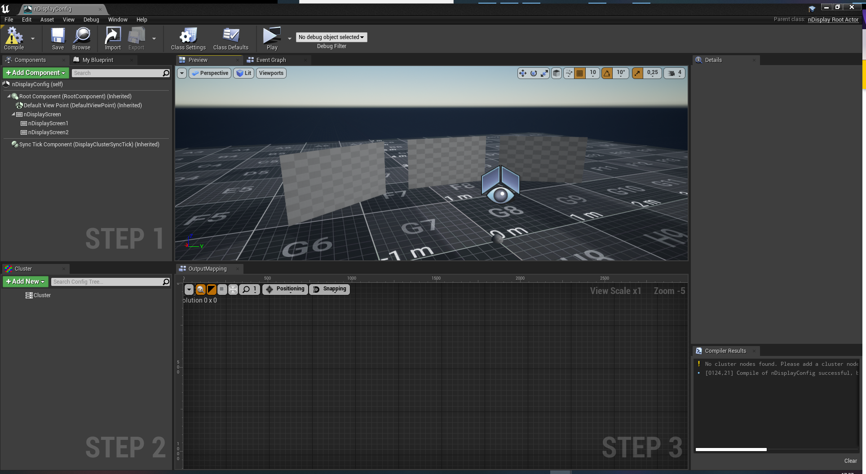Open the Window menu
The width and height of the screenshot is (866, 474).
pos(118,20)
